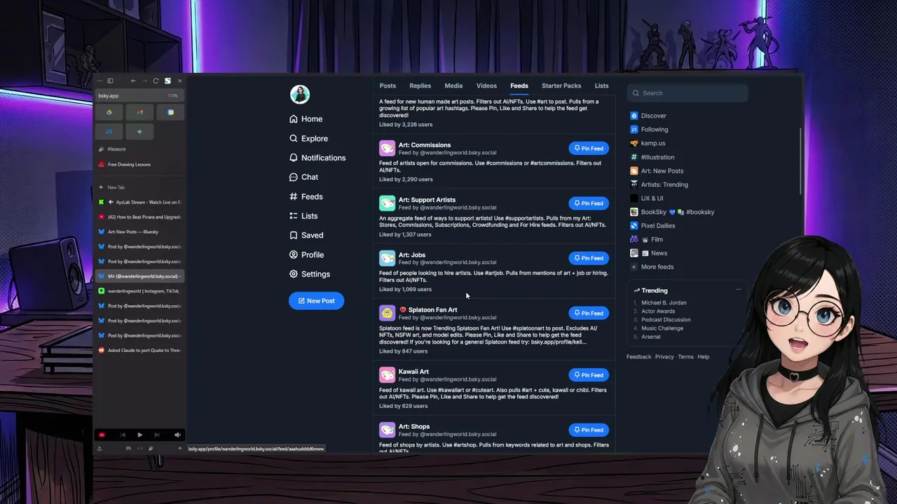Open Profile in the left nav
Screen dimensions: 897x504
(306, 255)
